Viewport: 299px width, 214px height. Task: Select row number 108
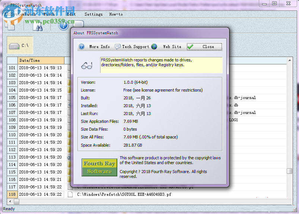(12, 120)
